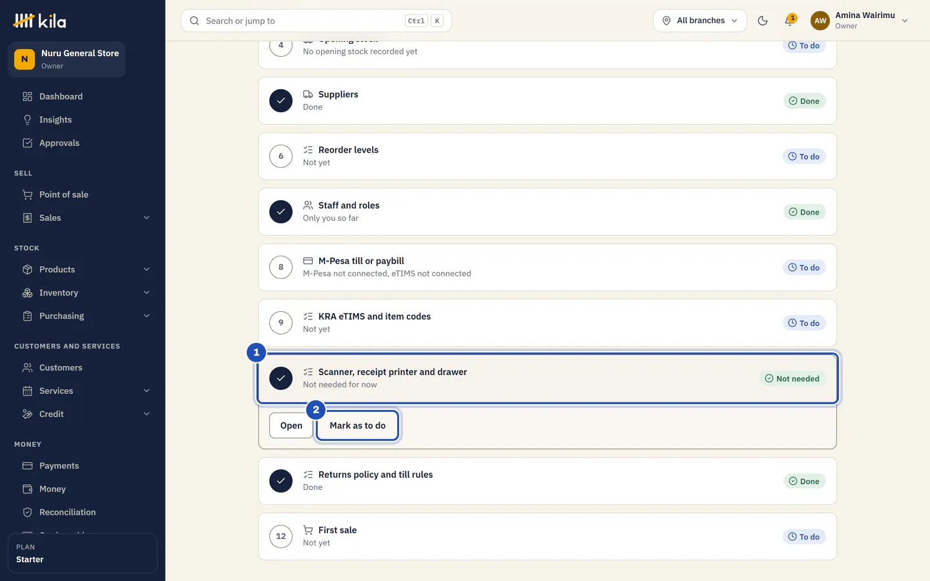Click the Search or jump to field

[x=316, y=21]
